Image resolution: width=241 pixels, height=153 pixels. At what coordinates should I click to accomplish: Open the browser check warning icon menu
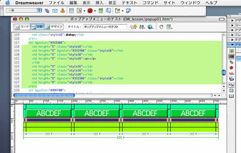pyautogui.click(x=133, y=27)
